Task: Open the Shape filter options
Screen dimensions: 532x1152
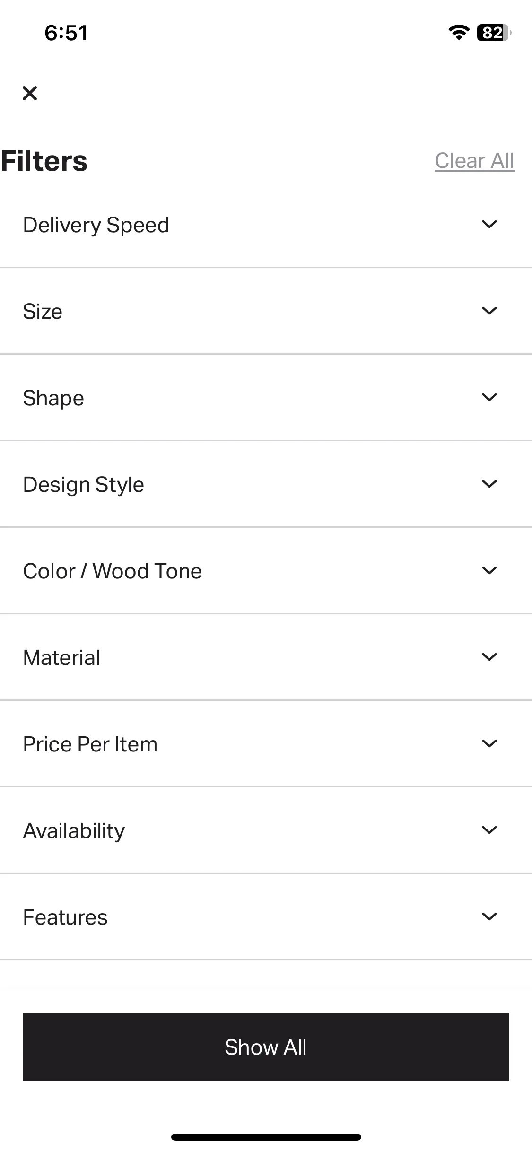Action: click(266, 398)
